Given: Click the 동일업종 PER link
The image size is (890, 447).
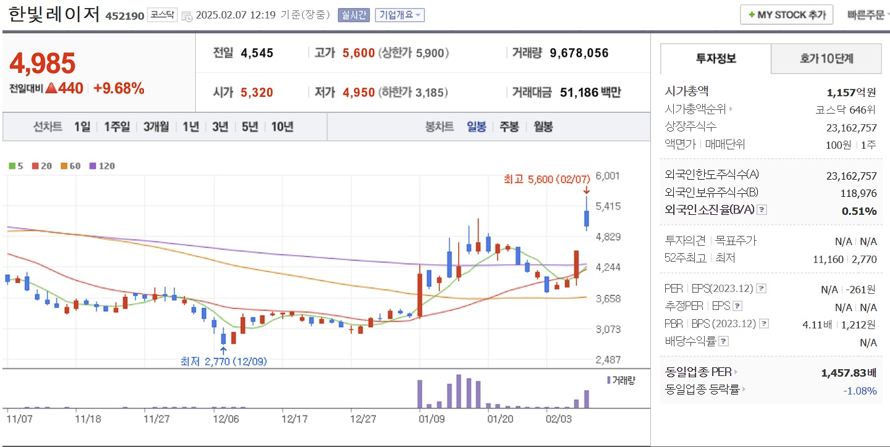Looking at the screenshot, I should 701,372.
